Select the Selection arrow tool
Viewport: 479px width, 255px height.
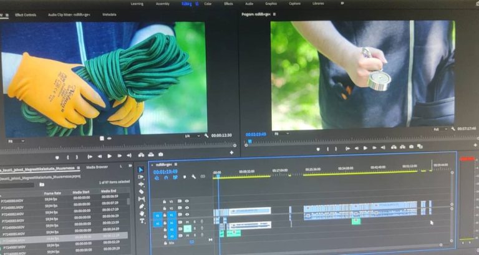pos(141,170)
